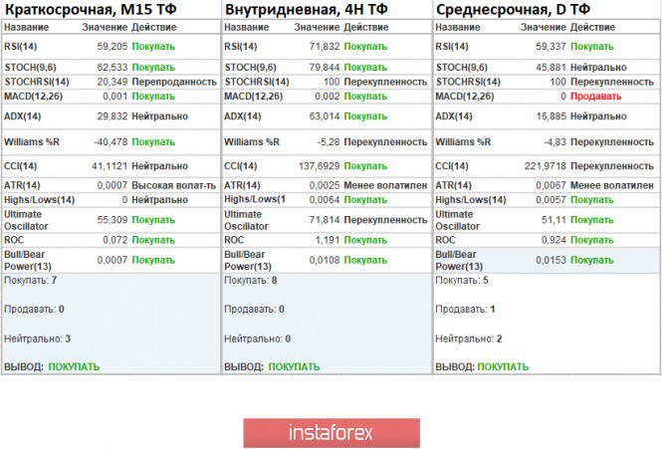Click the M15 Williams %R value -40,478

coord(110,142)
